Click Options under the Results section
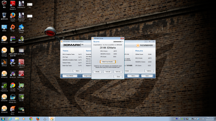Screen dimensions: 216x121 (149, 71)
